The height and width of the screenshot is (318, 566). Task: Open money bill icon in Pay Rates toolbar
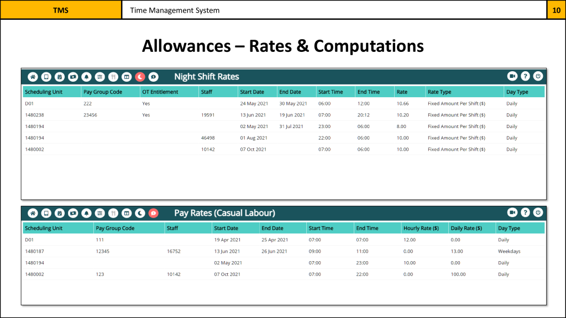click(73, 213)
